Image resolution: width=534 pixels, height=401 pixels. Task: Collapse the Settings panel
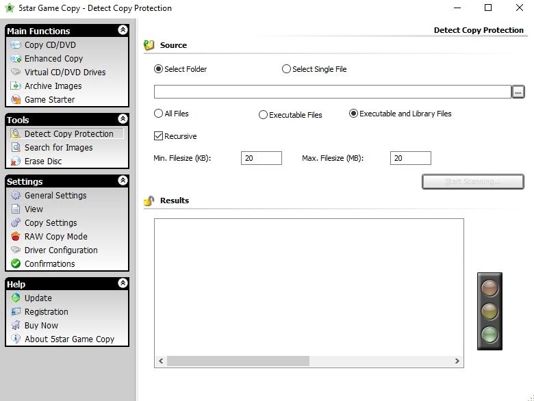pyautogui.click(x=123, y=181)
